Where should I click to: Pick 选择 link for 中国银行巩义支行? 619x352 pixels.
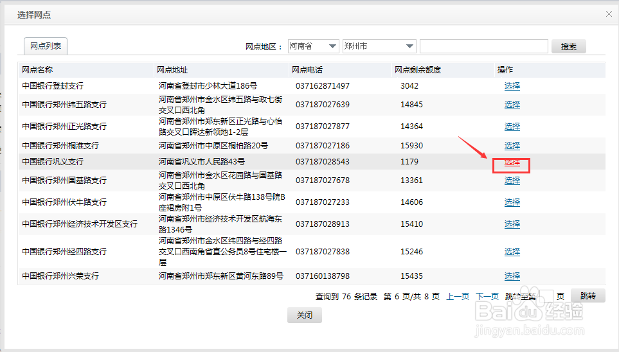(512, 162)
